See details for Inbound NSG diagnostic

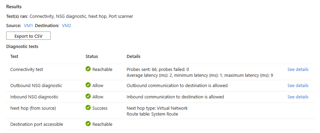[x=298, y=97]
